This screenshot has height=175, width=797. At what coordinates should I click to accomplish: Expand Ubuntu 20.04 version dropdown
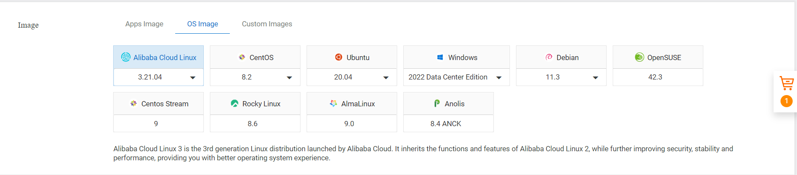(352, 77)
